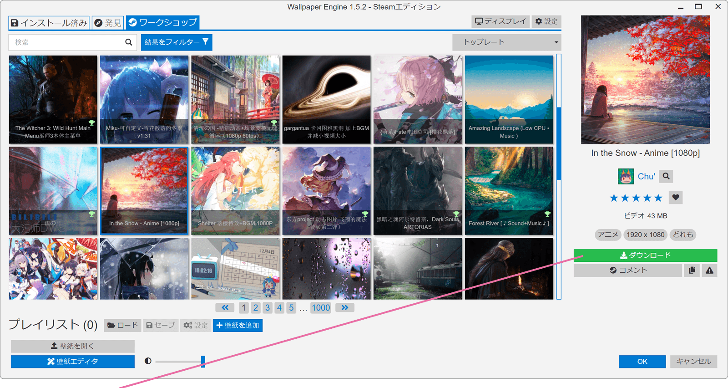Open コメント for this wallpaper
Image resolution: width=728 pixels, height=388 pixels.
click(x=628, y=270)
